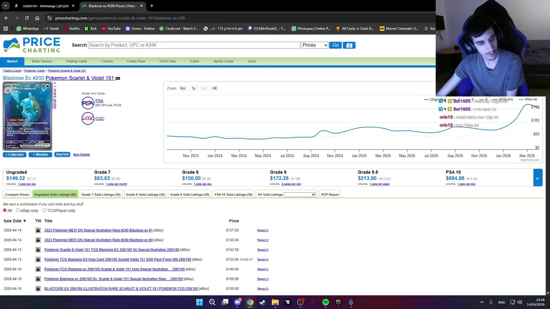Click the product search input field
This screenshot has height=309, width=550.
click(194, 45)
